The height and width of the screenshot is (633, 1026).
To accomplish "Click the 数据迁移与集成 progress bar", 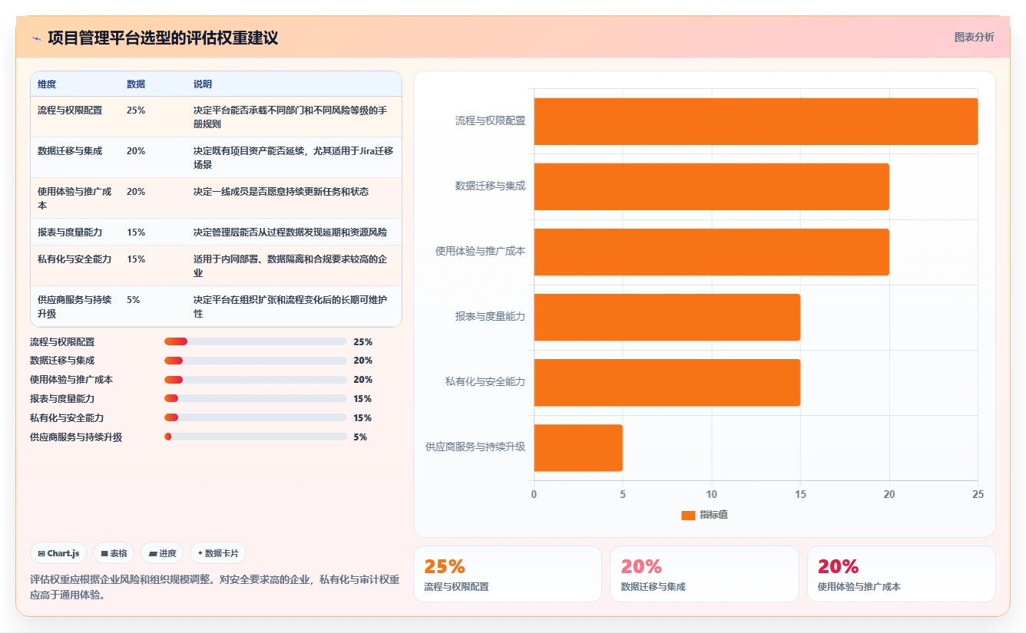I will pyautogui.click(x=256, y=361).
